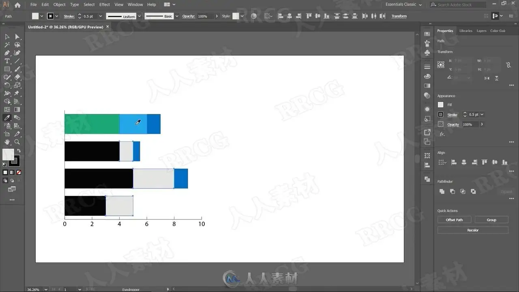Swap fill and stroke colors

coord(19,151)
